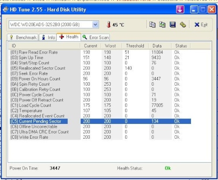Click the Exit button
The image size is (218, 180).
[201, 25]
